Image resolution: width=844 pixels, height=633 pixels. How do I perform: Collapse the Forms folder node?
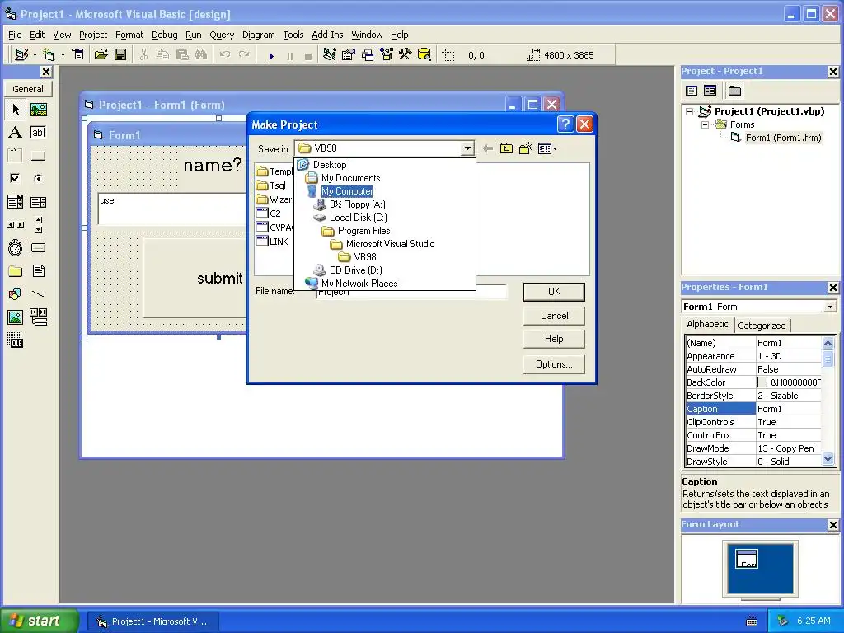click(x=705, y=125)
